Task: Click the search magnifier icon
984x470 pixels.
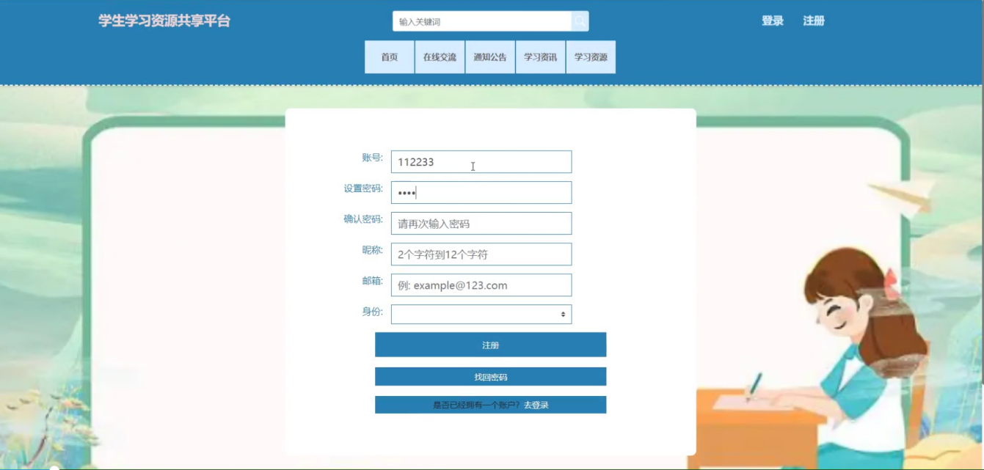Action: click(580, 21)
